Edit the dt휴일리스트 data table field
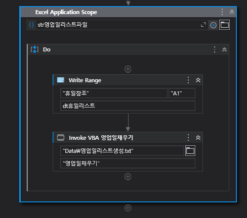Screen dimensions: 247x218 click(128, 105)
